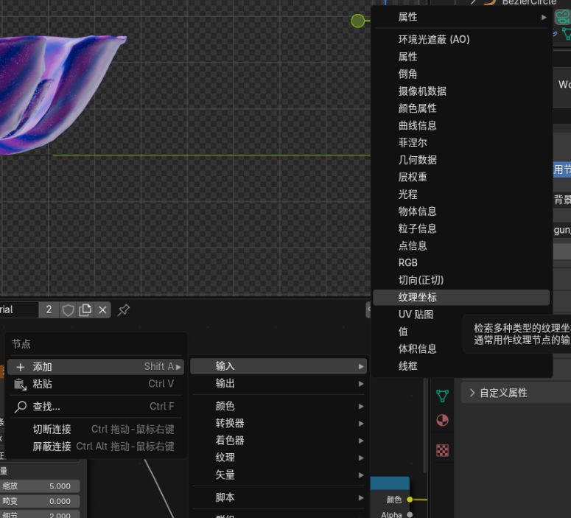
Task: Add the 光程 light path node
Action: 461,195
